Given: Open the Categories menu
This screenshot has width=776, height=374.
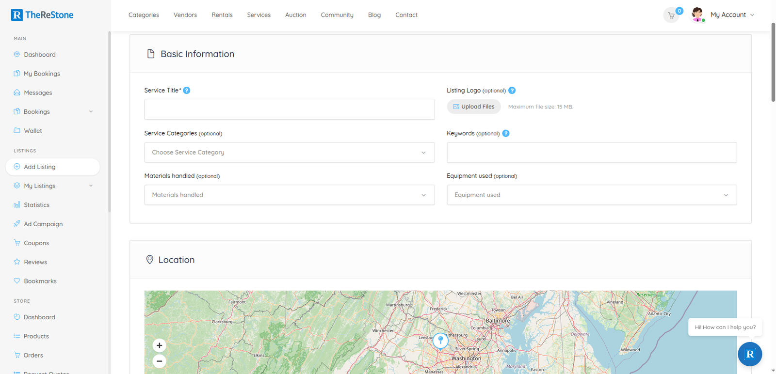Looking at the screenshot, I should (144, 15).
